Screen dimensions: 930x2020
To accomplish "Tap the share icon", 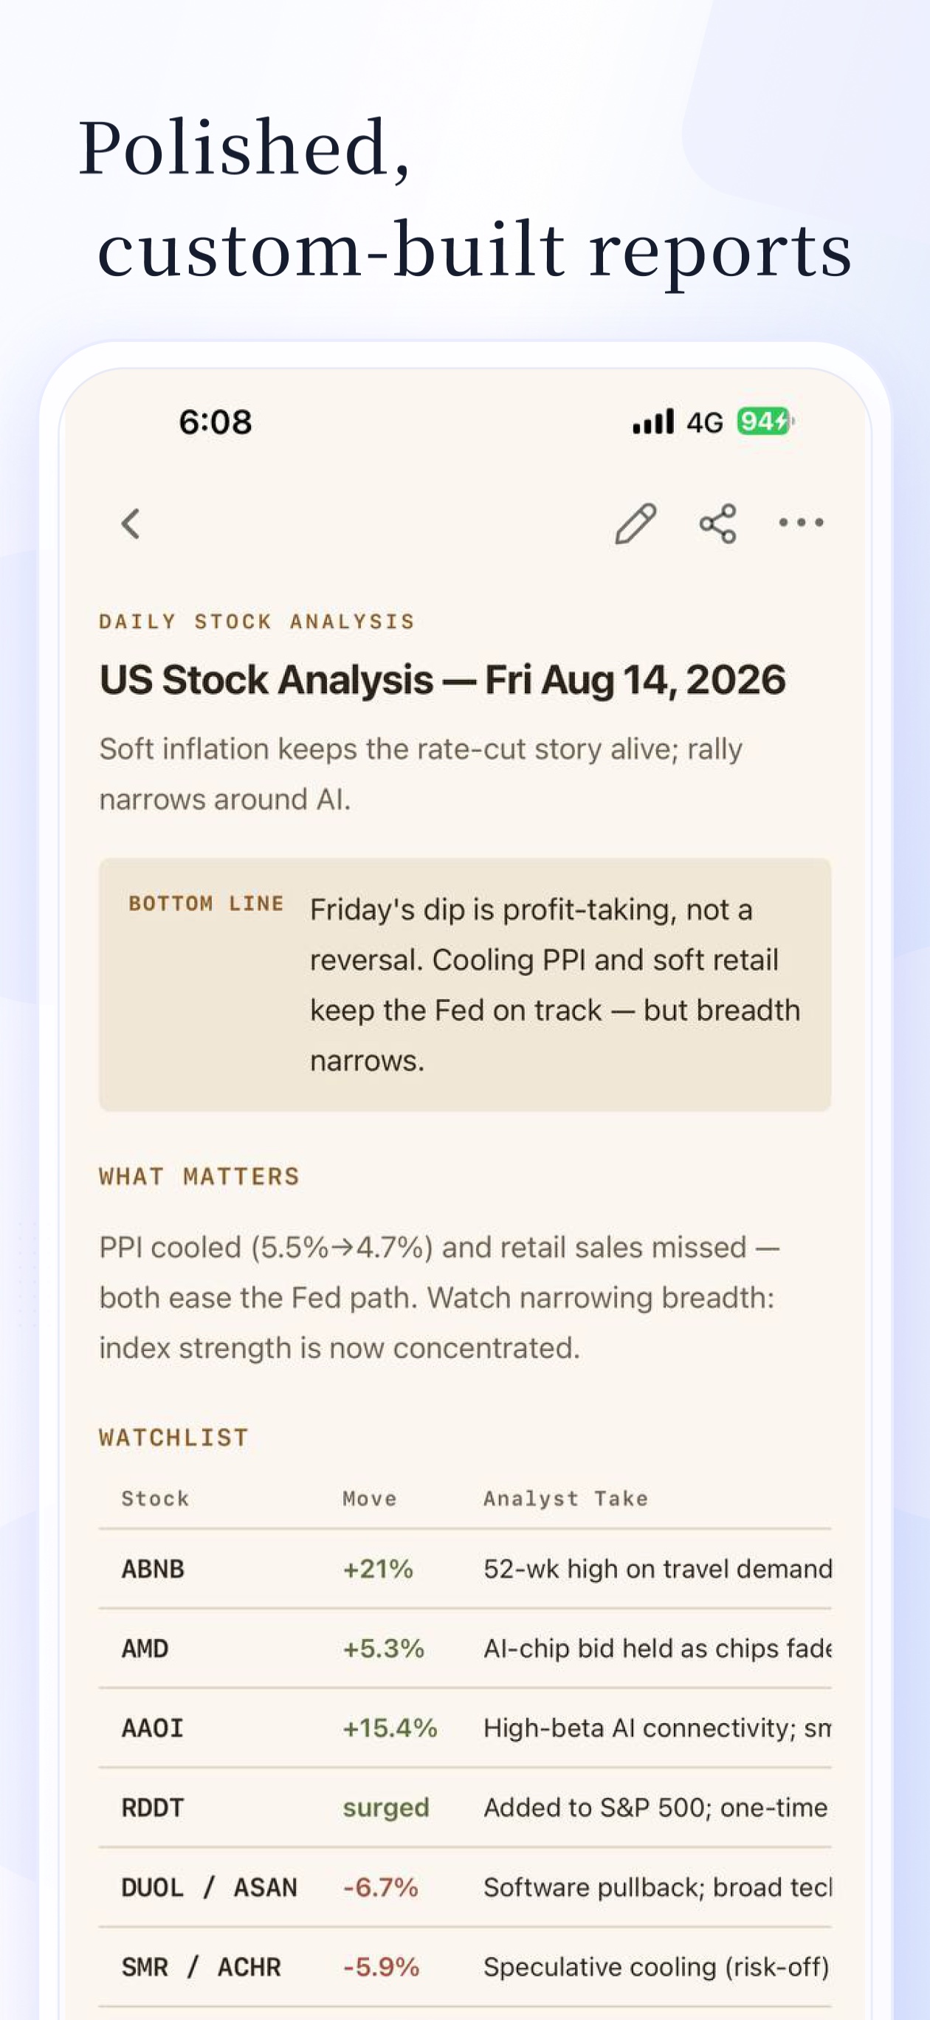I will click(x=718, y=523).
